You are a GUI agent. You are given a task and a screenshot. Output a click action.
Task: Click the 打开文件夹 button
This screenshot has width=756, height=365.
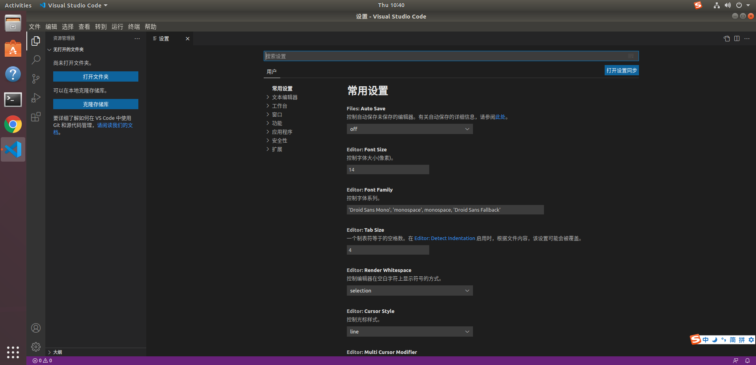click(96, 76)
